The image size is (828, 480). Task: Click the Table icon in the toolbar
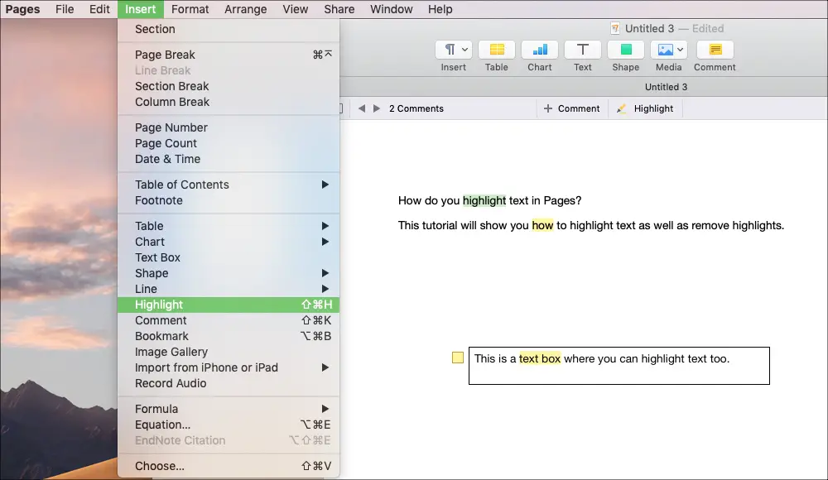tap(497, 50)
